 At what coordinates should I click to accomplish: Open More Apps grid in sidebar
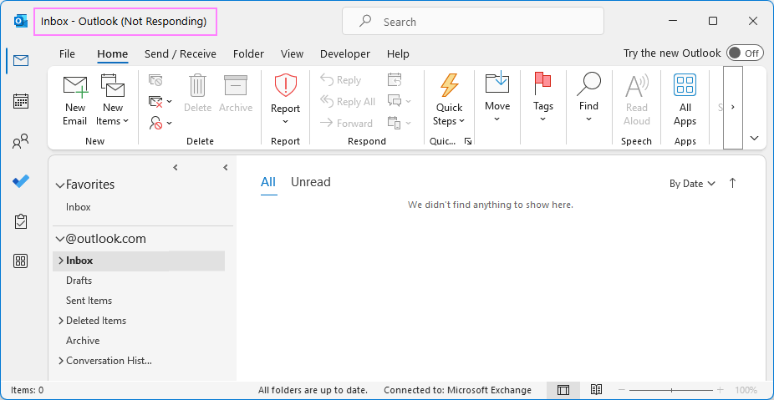(x=21, y=261)
